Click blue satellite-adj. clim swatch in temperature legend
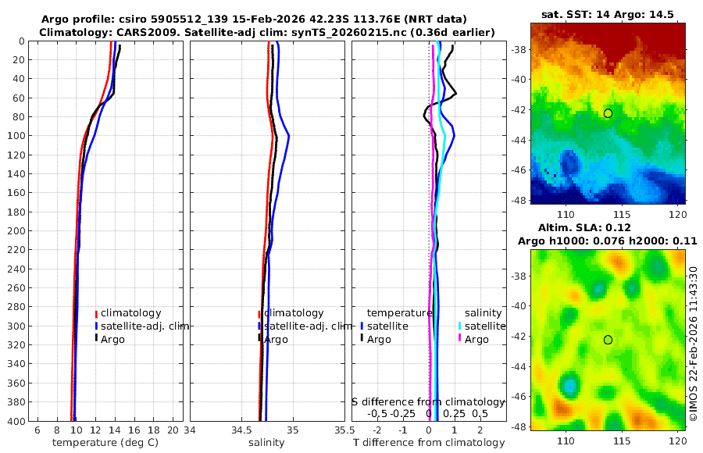The width and height of the screenshot is (703, 453). pos(96,326)
